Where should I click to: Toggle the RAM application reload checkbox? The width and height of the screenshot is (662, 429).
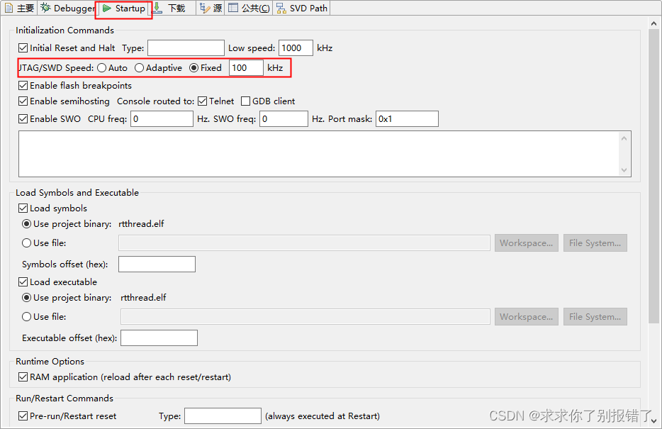click(23, 377)
